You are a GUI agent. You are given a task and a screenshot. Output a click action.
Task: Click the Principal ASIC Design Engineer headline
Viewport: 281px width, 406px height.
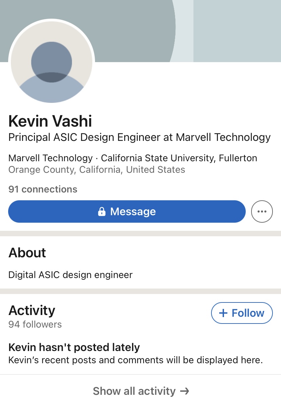tap(139, 137)
